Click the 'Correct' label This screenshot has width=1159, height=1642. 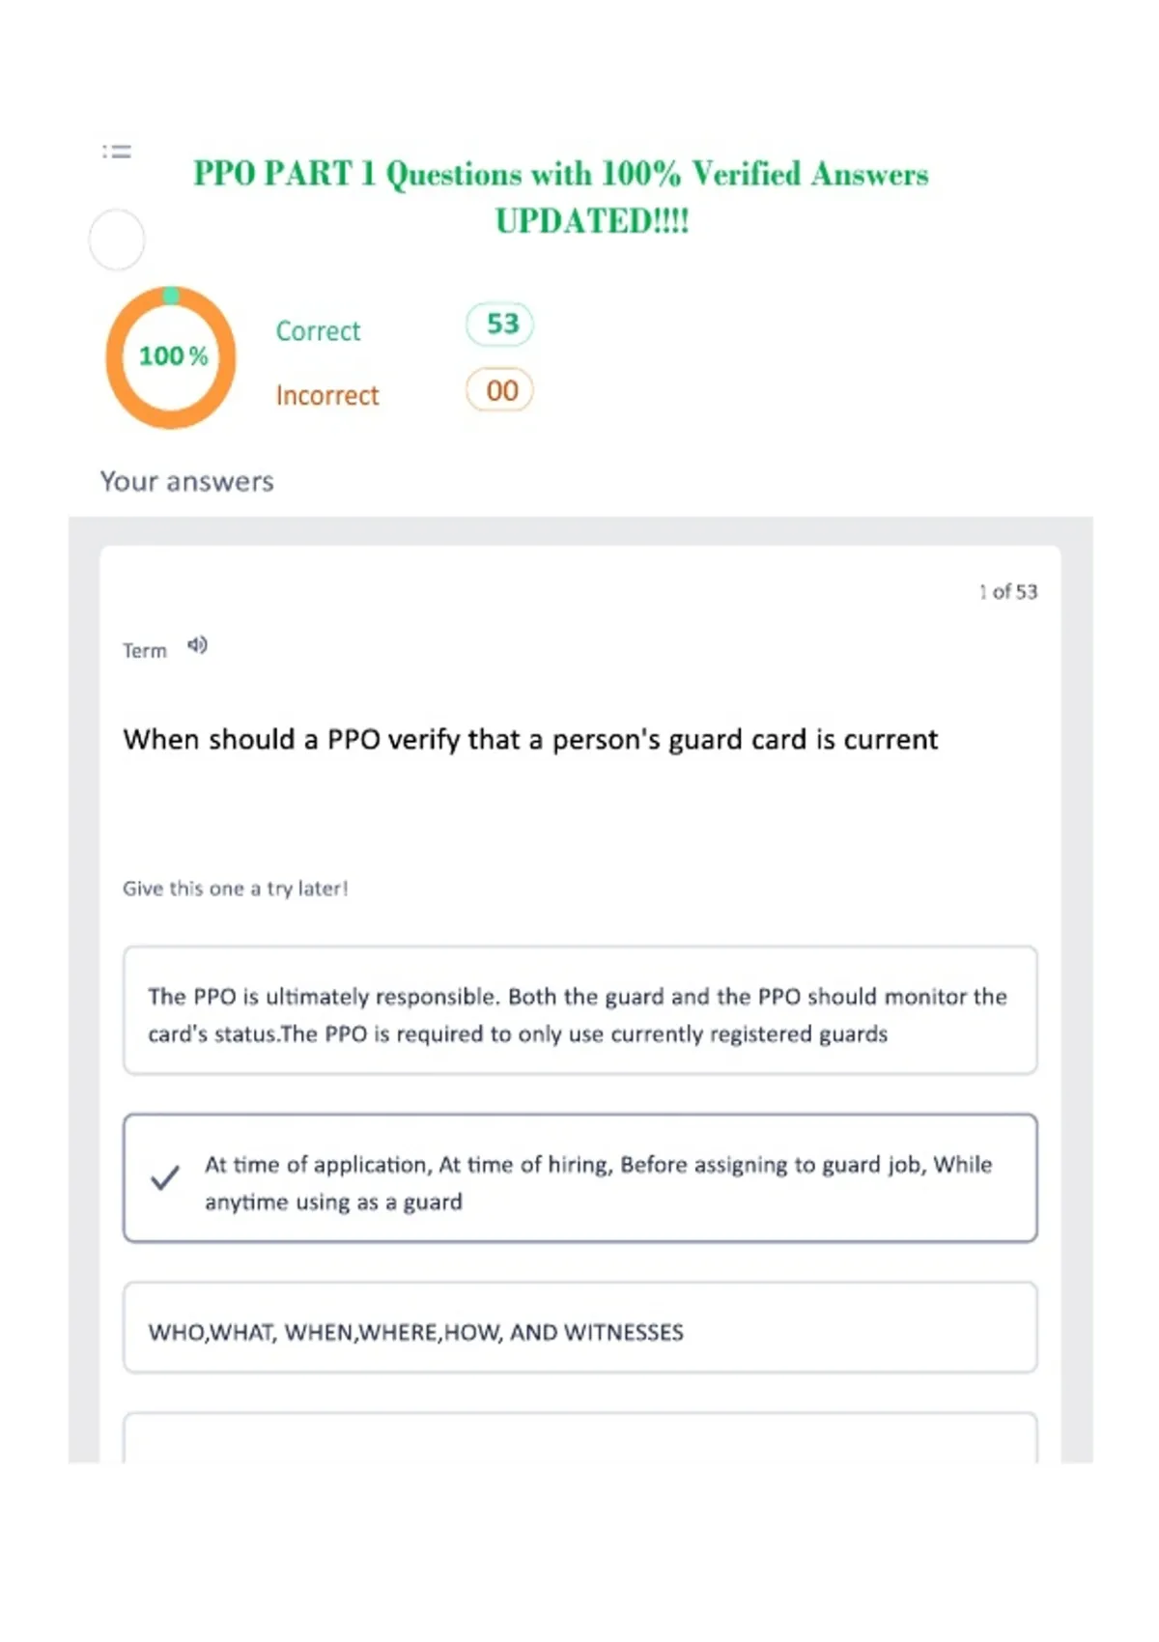[318, 331]
